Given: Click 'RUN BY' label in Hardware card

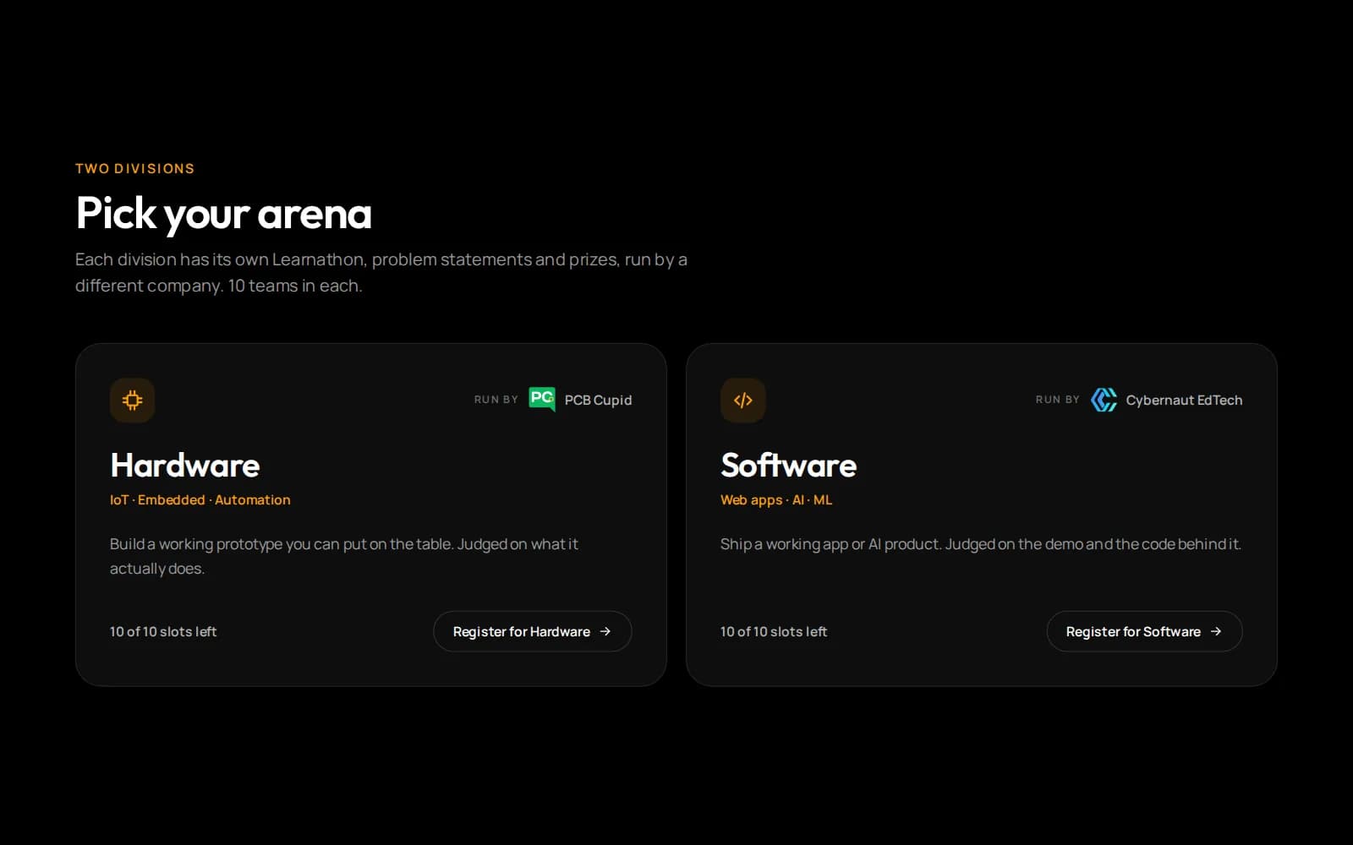Looking at the screenshot, I should [496, 400].
